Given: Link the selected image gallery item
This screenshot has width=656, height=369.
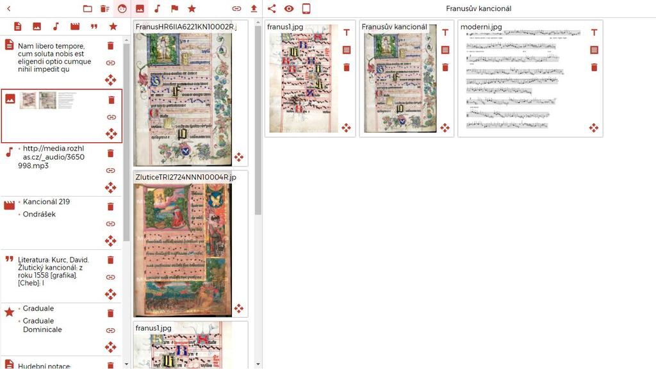Looking at the screenshot, I should [111, 117].
